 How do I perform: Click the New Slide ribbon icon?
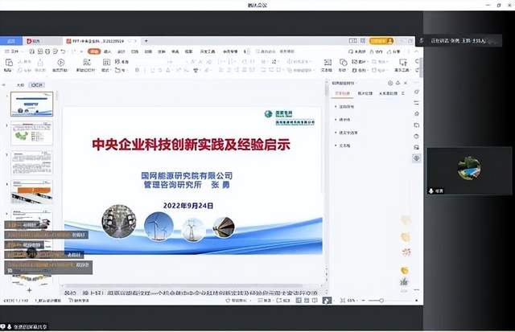[x=87, y=63]
